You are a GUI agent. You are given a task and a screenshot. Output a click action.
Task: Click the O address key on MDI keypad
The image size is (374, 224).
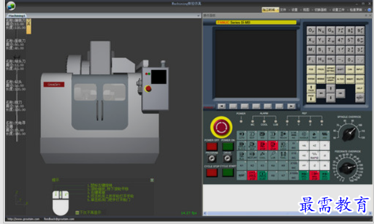(311, 31)
